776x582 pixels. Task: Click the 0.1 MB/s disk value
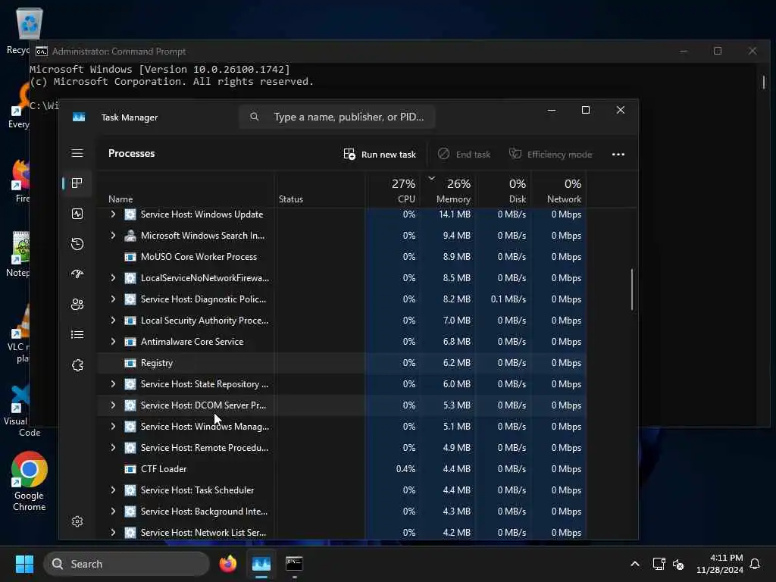click(x=508, y=299)
